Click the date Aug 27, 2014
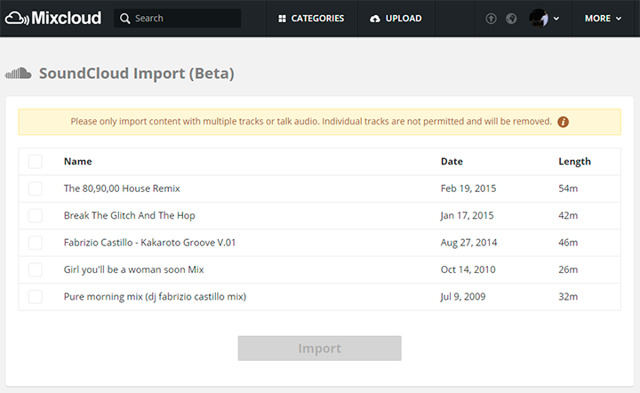This screenshot has width=640, height=393. click(x=468, y=243)
